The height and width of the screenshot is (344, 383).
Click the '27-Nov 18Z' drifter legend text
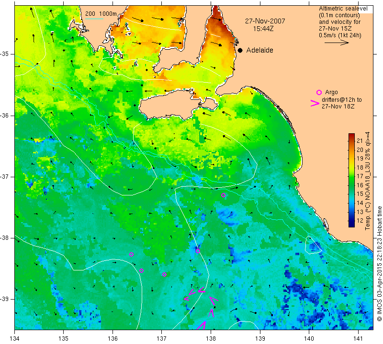tap(338, 106)
